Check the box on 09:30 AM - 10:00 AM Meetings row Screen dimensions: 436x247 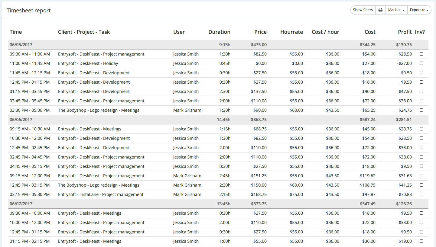point(421,213)
